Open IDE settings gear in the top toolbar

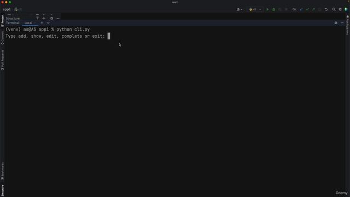340,9
